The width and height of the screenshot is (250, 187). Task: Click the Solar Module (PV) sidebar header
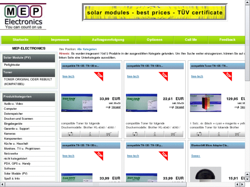tap(29, 58)
